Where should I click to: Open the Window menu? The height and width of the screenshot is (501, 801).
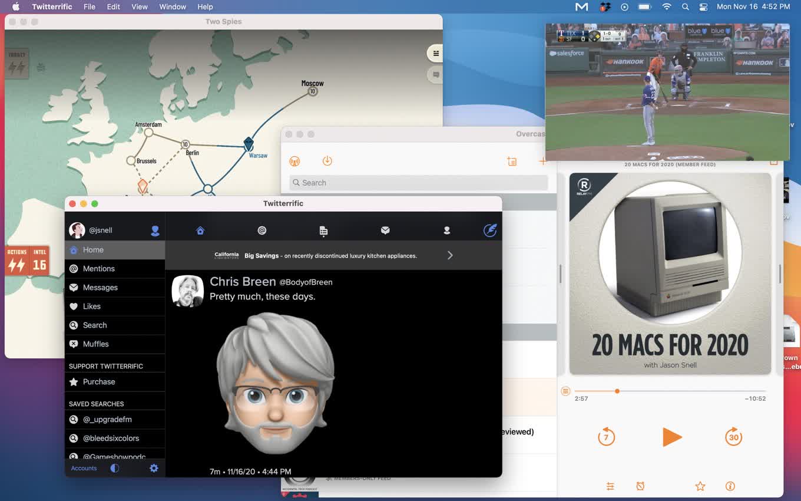tap(173, 6)
